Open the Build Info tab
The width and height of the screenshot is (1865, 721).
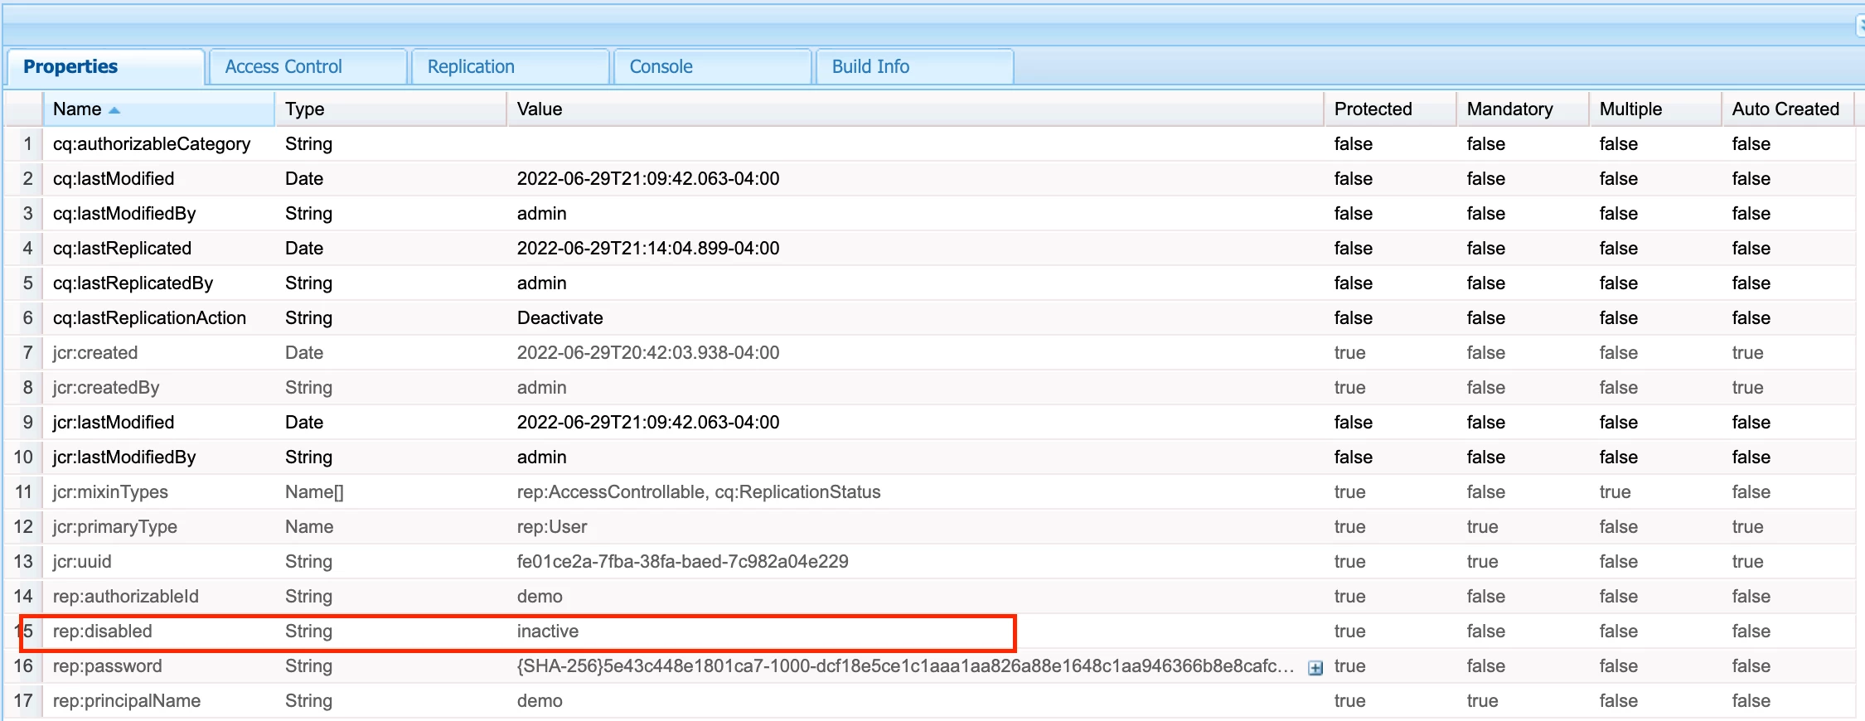tap(914, 66)
